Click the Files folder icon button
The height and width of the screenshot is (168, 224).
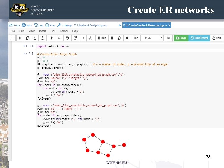[x=14, y=26]
